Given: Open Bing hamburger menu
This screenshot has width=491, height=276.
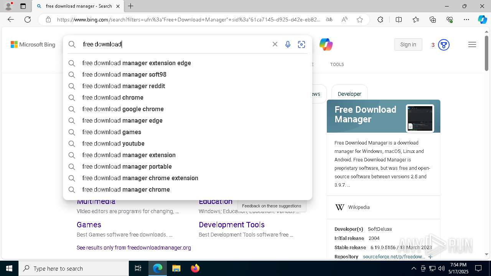Looking at the screenshot, I should 472,44.
